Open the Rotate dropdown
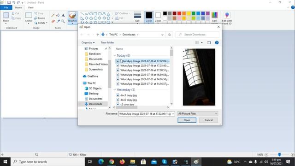 [x=41, y=23]
